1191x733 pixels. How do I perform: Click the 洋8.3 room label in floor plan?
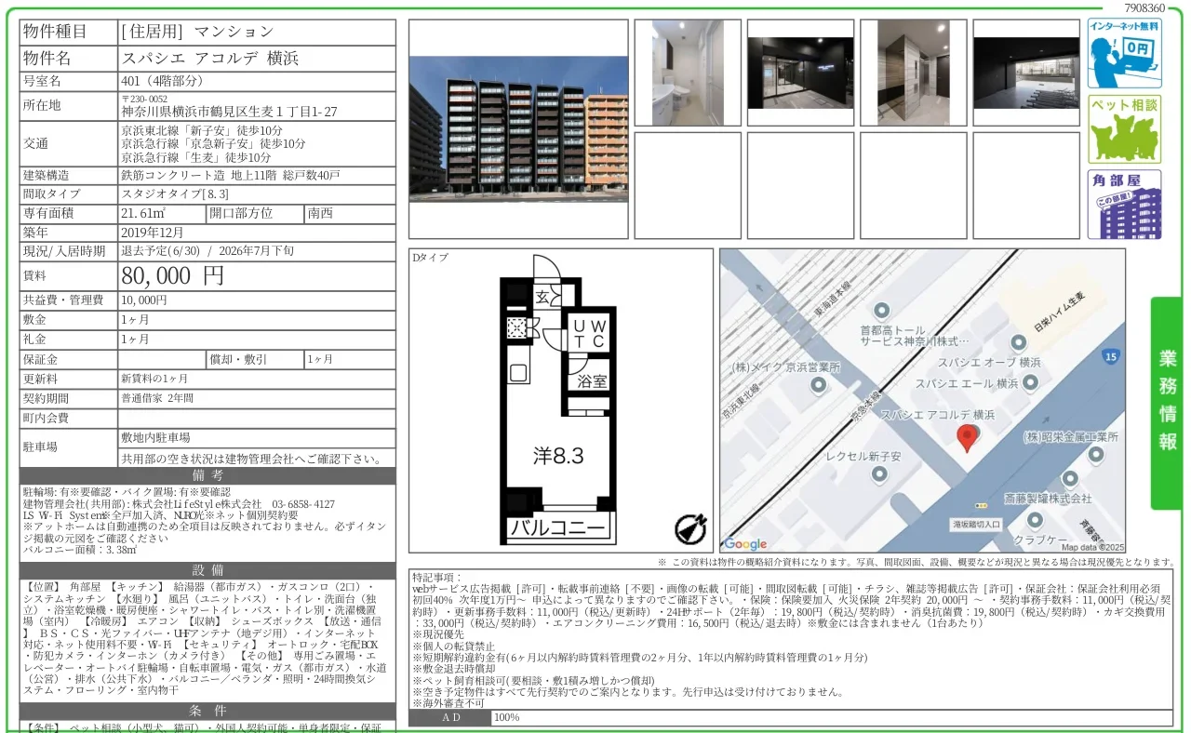[x=557, y=456]
